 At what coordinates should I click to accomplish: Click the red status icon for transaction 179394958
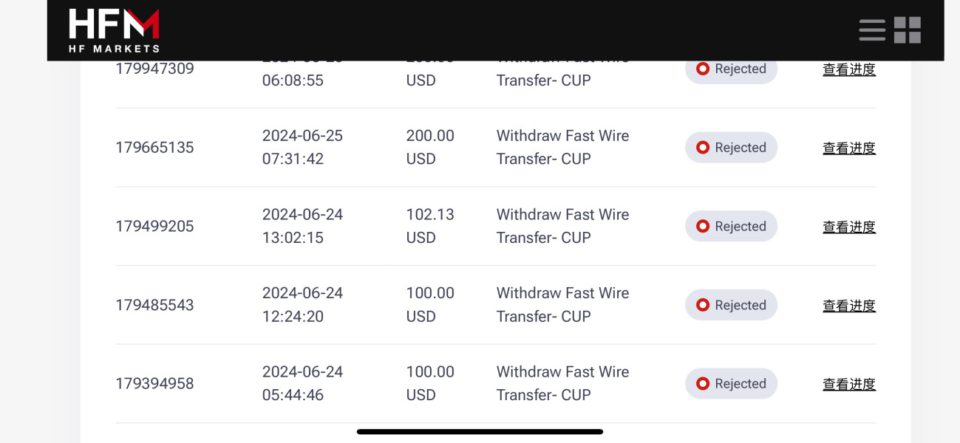point(703,384)
